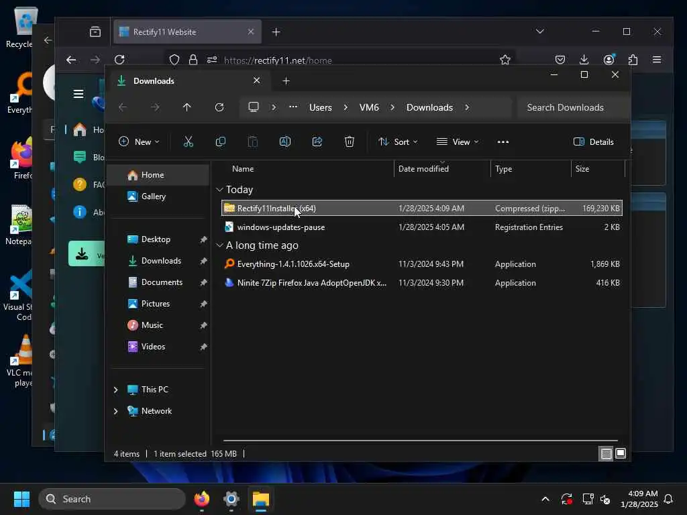The width and height of the screenshot is (687, 515).
Task: Open the hamburger menu on Rectify11 website
Action: tap(78, 94)
